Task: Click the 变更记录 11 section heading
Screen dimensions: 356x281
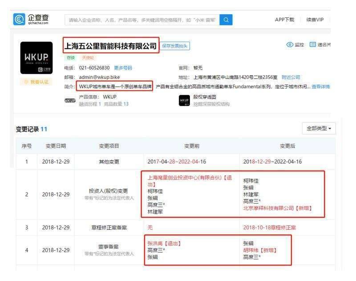Action: click(31, 129)
